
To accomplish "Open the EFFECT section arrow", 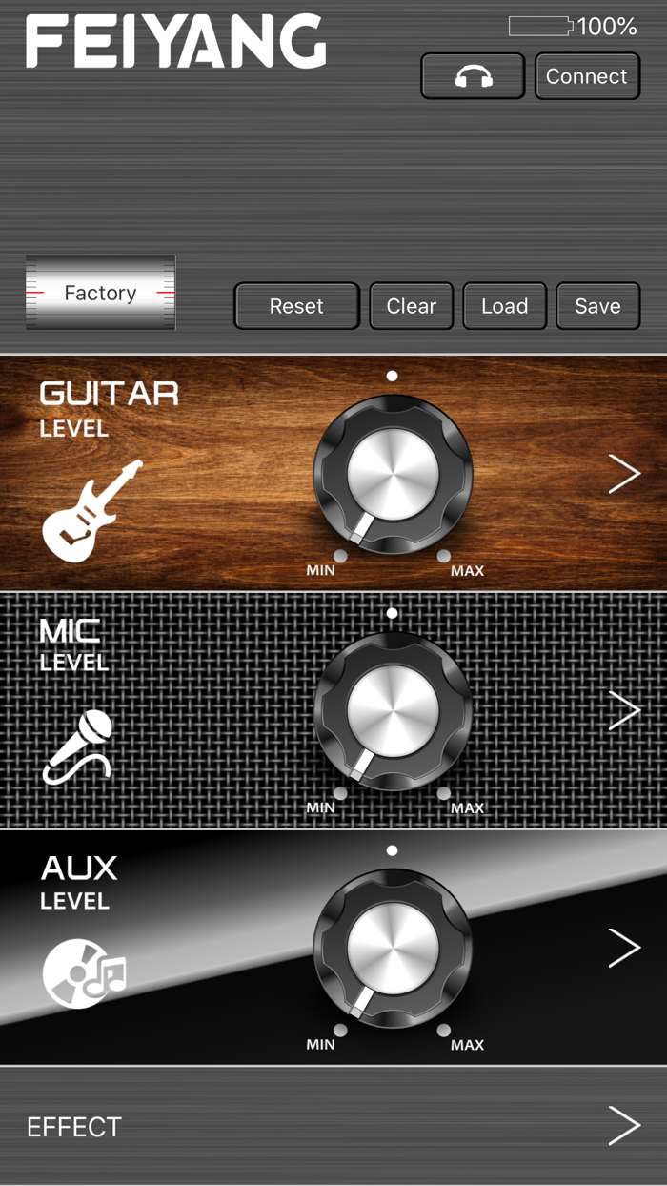I will coord(624,1126).
